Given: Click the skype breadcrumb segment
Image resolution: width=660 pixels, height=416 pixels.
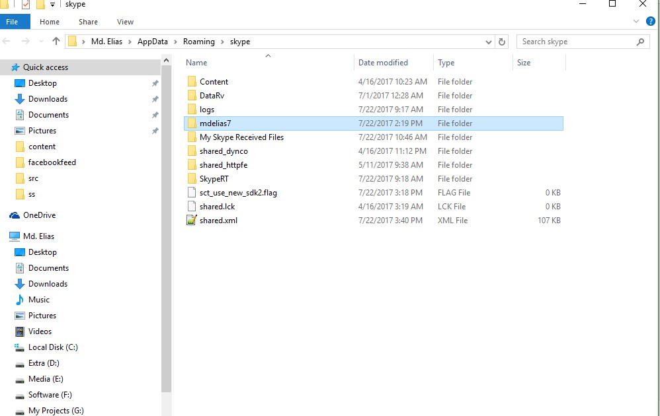Looking at the screenshot, I should [x=240, y=42].
